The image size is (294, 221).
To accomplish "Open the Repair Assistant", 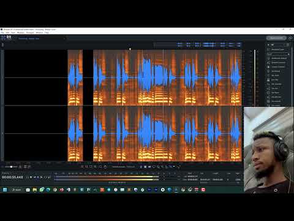I will pyautogui.click(x=276, y=38).
